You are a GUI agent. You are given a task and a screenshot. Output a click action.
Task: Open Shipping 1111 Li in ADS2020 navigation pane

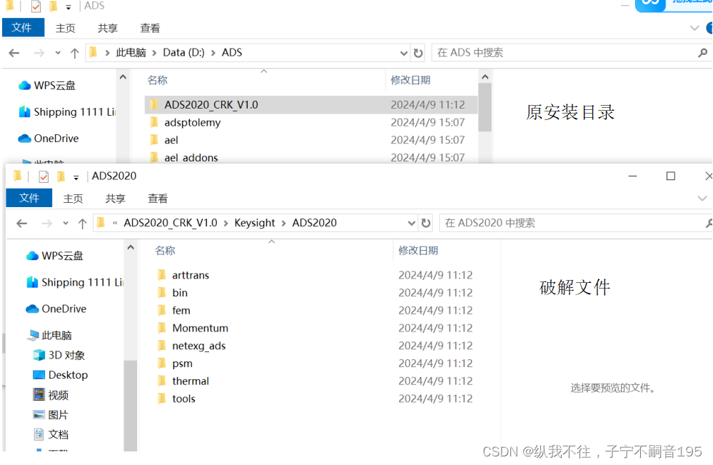point(74,282)
